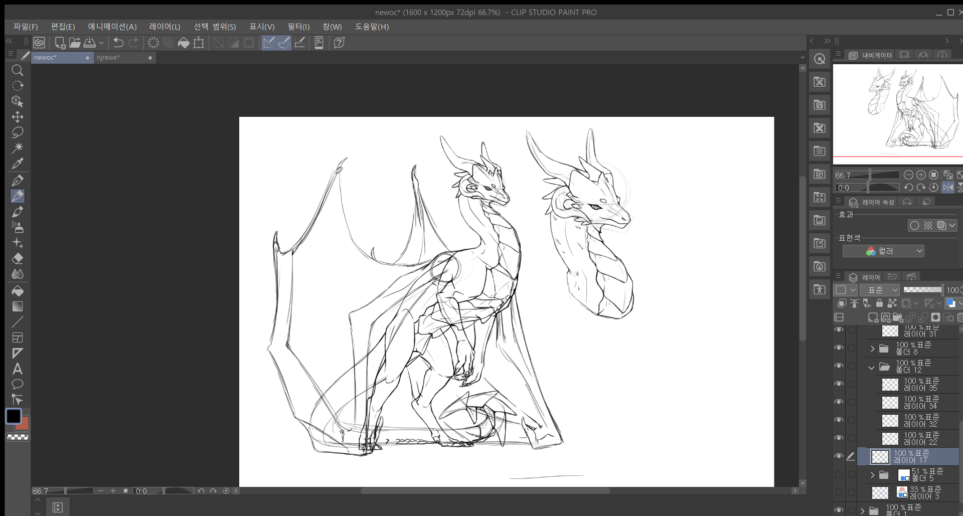Select the Auto select magic wand tool

tap(18, 147)
